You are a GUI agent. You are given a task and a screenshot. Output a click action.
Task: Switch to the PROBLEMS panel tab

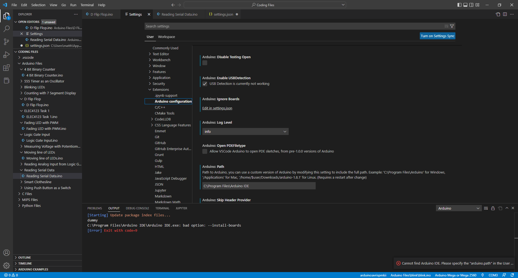pos(95,208)
